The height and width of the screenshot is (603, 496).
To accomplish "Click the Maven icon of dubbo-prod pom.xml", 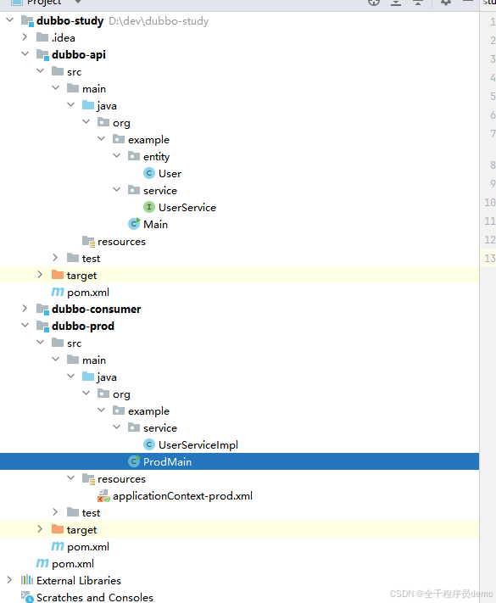I will click(x=58, y=546).
